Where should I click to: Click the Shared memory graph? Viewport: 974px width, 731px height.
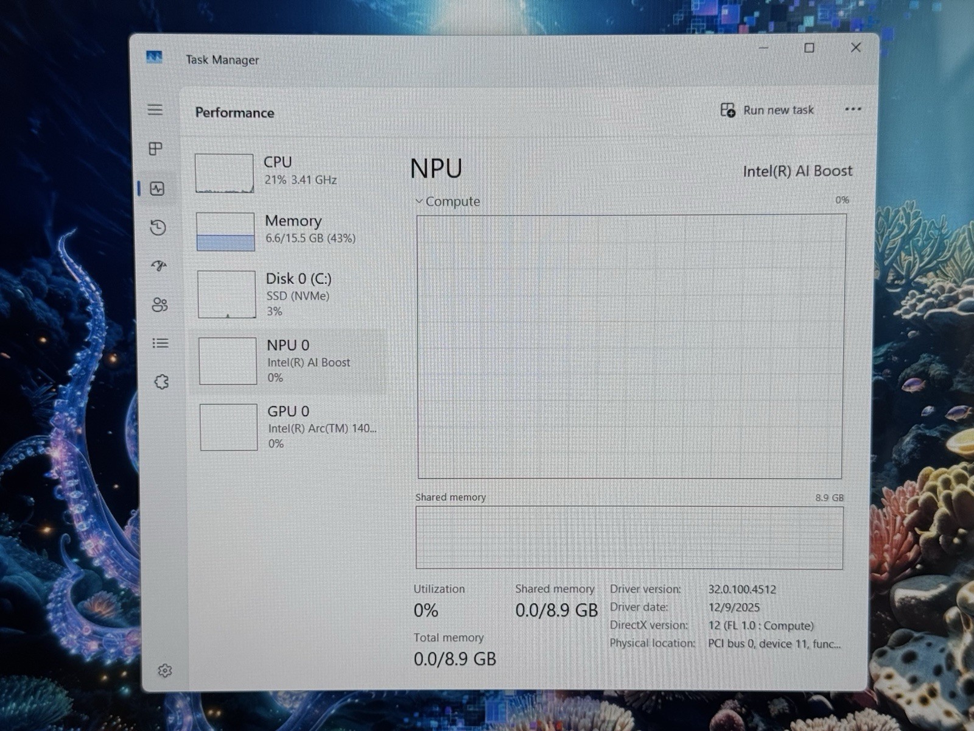(x=629, y=537)
